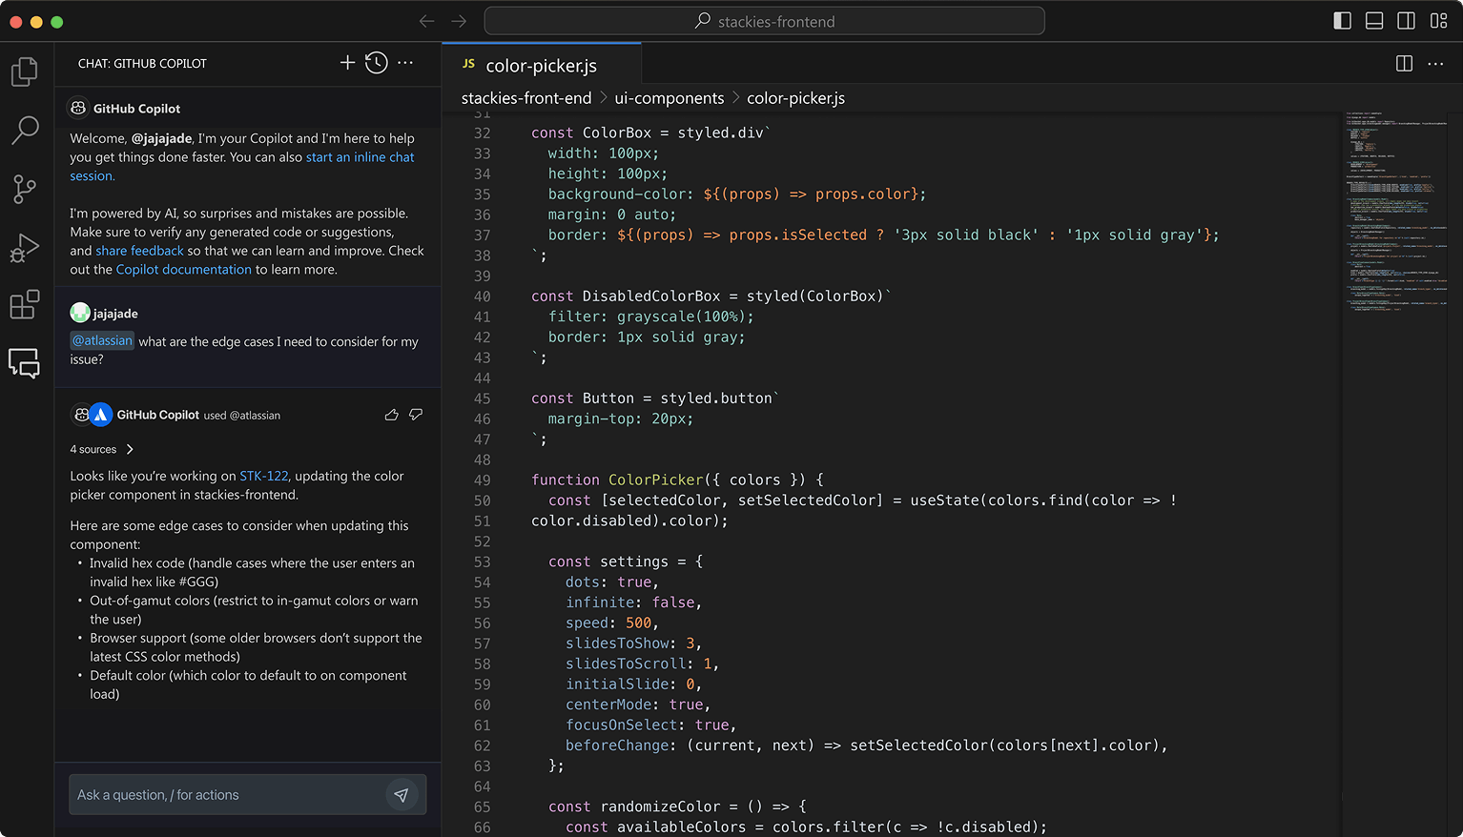Click the 'Invalid hex code' bullet text
The image size is (1463, 837).
(x=252, y=572)
